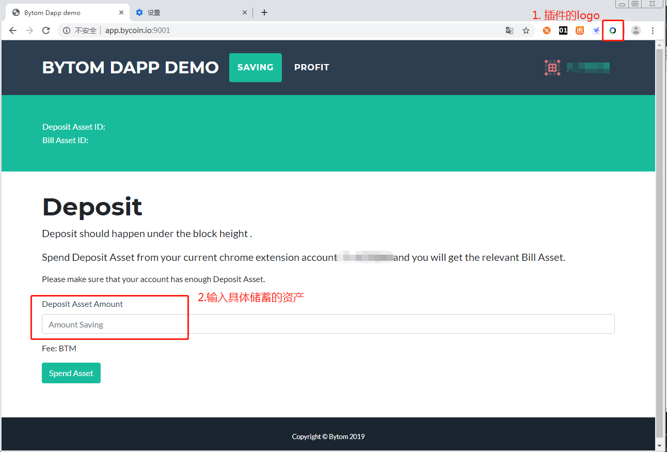
Task: Open the translate page icon
Action: click(x=510, y=30)
